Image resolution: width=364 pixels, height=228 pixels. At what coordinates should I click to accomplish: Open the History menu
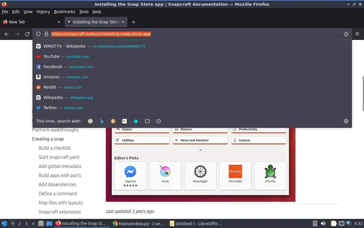point(43,12)
